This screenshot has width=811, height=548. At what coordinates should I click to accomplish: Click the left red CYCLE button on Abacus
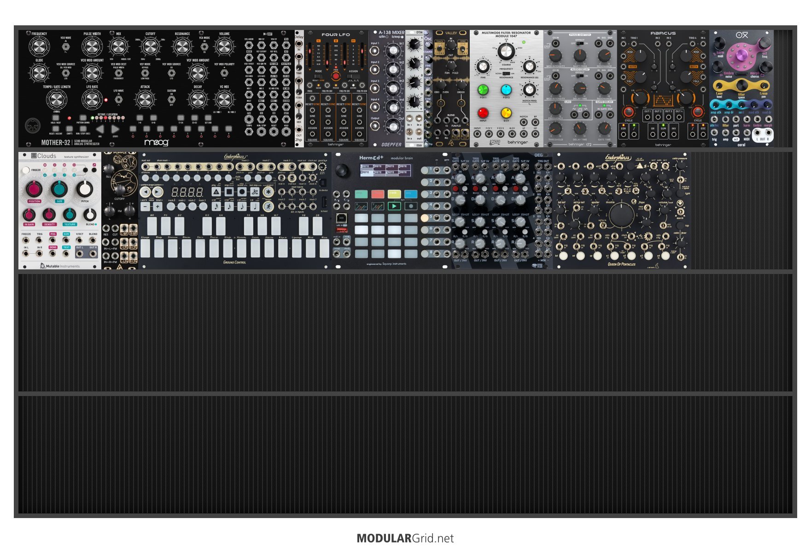click(628, 112)
